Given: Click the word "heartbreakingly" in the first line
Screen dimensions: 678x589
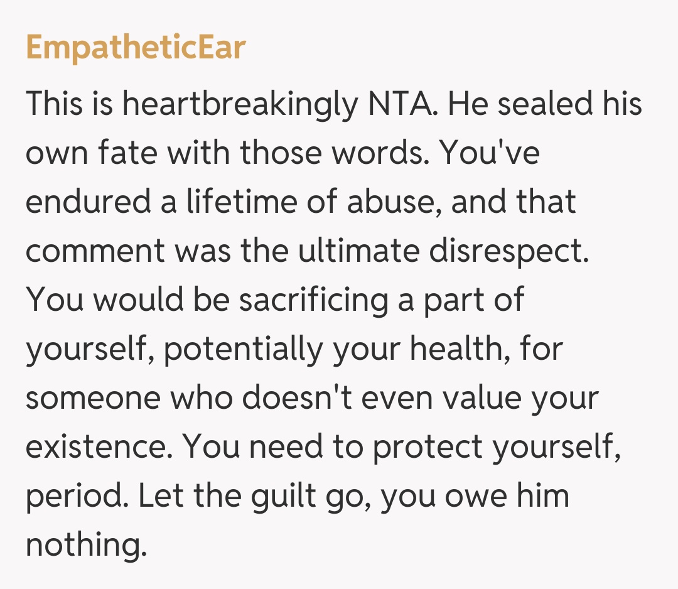Looking at the screenshot, I should (x=239, y=105).
